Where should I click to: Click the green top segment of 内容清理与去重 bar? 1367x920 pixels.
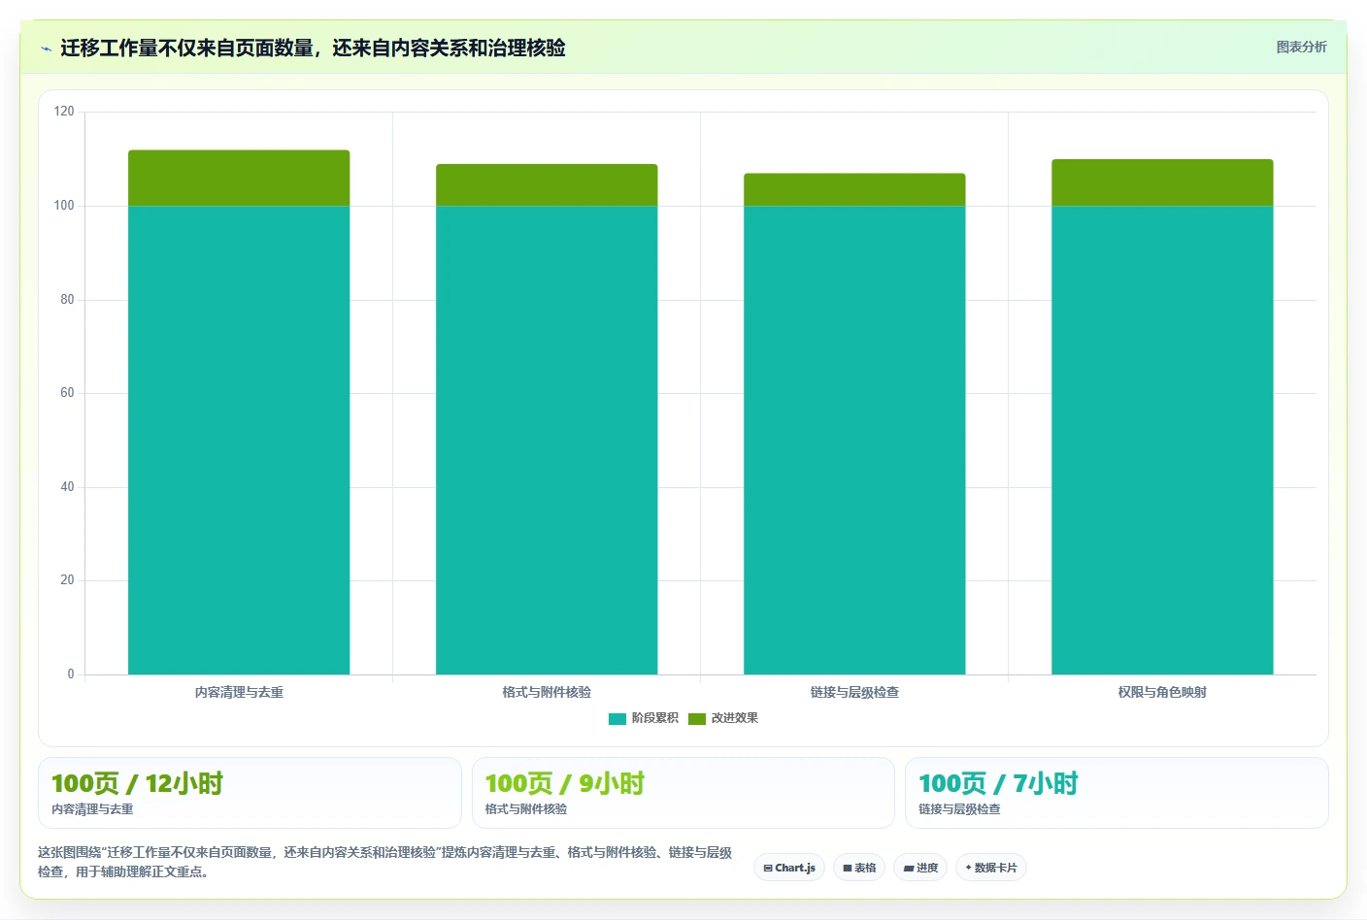(239, 178)
